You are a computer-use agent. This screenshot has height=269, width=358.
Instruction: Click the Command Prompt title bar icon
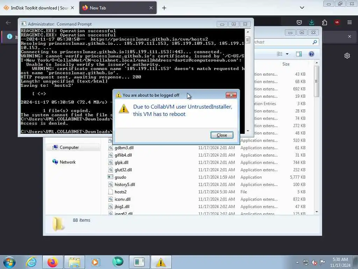pos(23,24)
